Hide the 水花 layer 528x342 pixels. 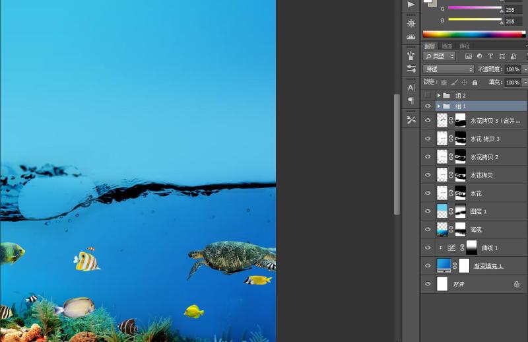pos(428,193)
